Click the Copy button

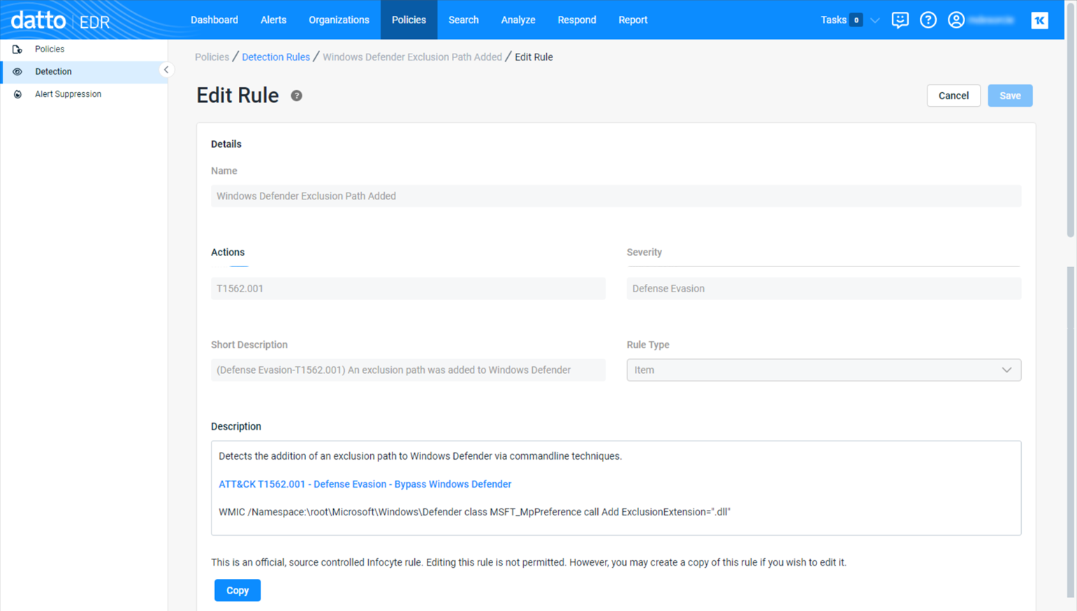tap(237, 590)
